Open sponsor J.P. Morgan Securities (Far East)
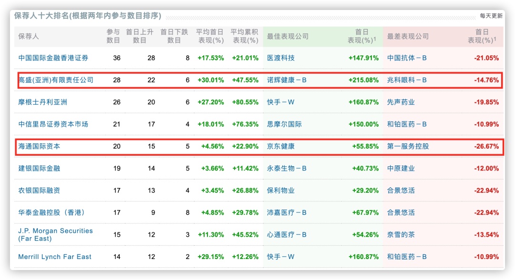The width and height of the screenshot is (515, 280). tap(55, 235)
